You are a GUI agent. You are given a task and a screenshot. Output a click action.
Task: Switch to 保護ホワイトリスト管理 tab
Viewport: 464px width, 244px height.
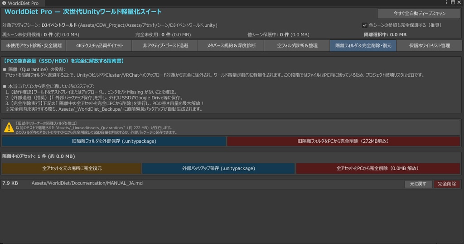click(x=430, y=46)
